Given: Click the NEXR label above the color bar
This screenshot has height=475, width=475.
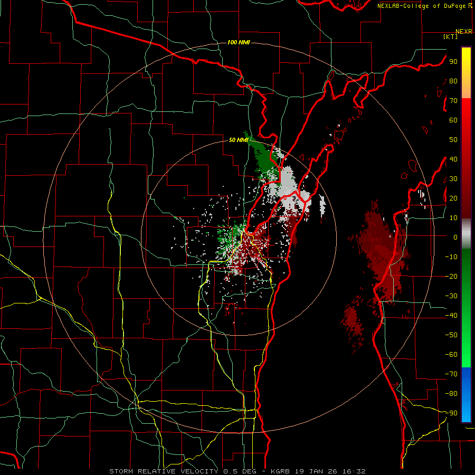Looking at the screenshot, I should coord(464,31).
